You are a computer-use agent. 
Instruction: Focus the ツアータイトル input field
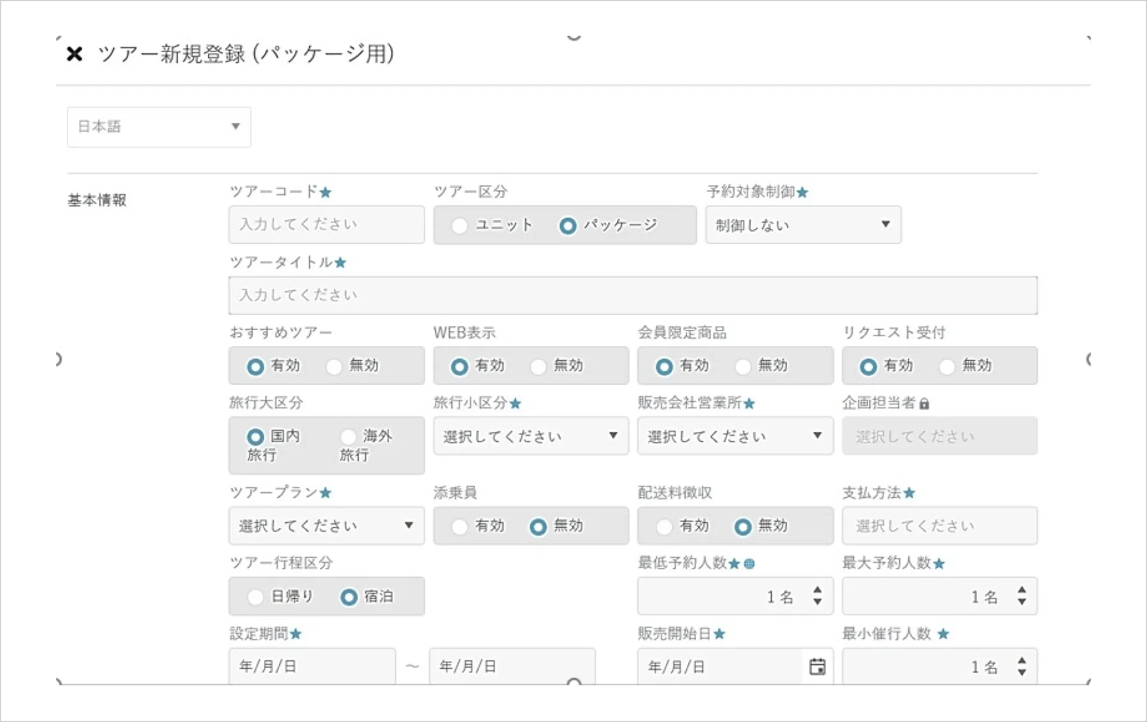633,295
